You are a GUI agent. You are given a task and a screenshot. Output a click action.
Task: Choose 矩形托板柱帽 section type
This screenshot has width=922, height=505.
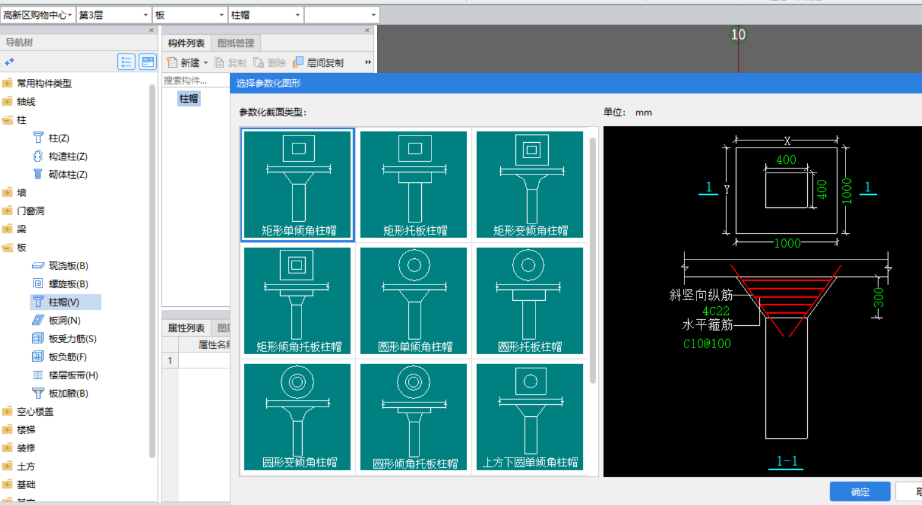[414, 185]
